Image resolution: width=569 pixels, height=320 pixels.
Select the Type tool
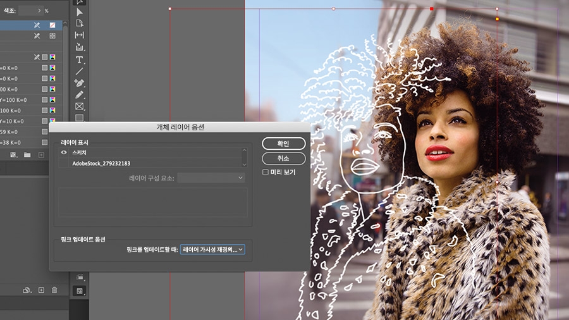click(x=80, y=60)
